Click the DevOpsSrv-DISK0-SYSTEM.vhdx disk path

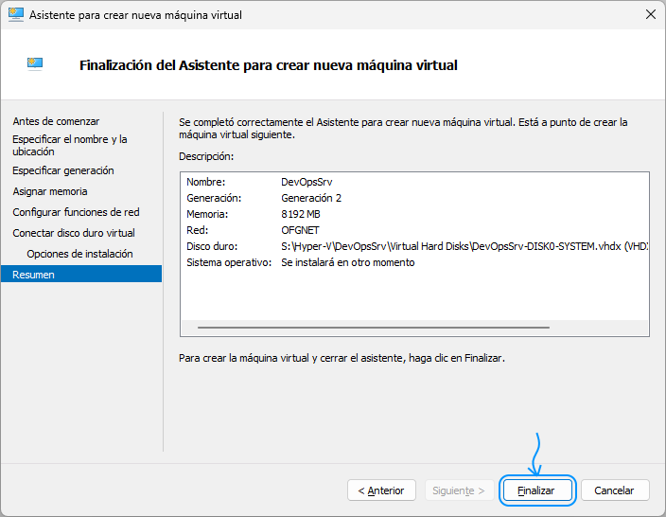464,246
